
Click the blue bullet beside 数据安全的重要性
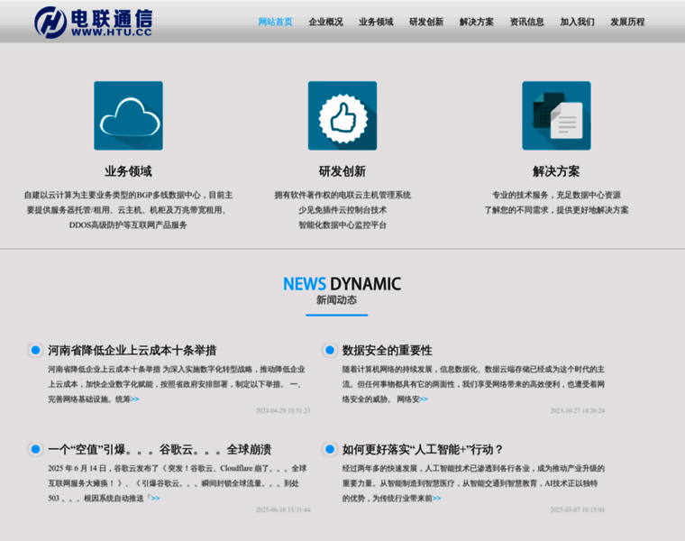(x=330, y=350)
